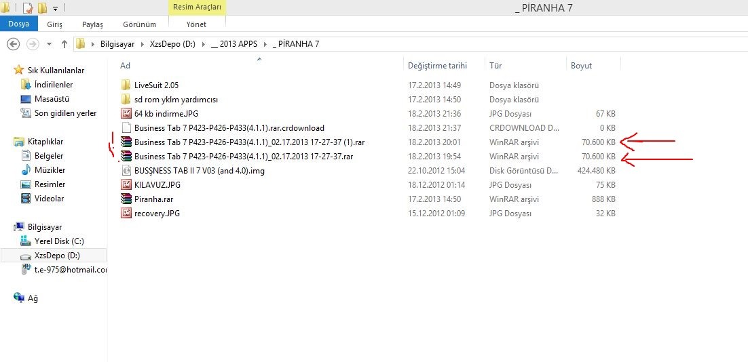Select XzsDepo (D:) drive in sidebar
The image size is (748, 362).
[x=53, y=256]
